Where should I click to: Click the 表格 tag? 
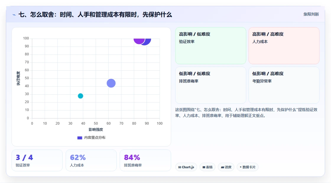[207, 167]
